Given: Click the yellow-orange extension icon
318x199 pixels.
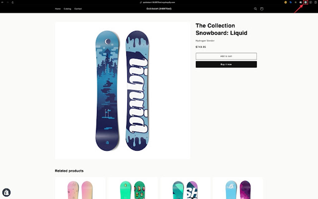Looking at the screenshot, I should tap(286, 2).
